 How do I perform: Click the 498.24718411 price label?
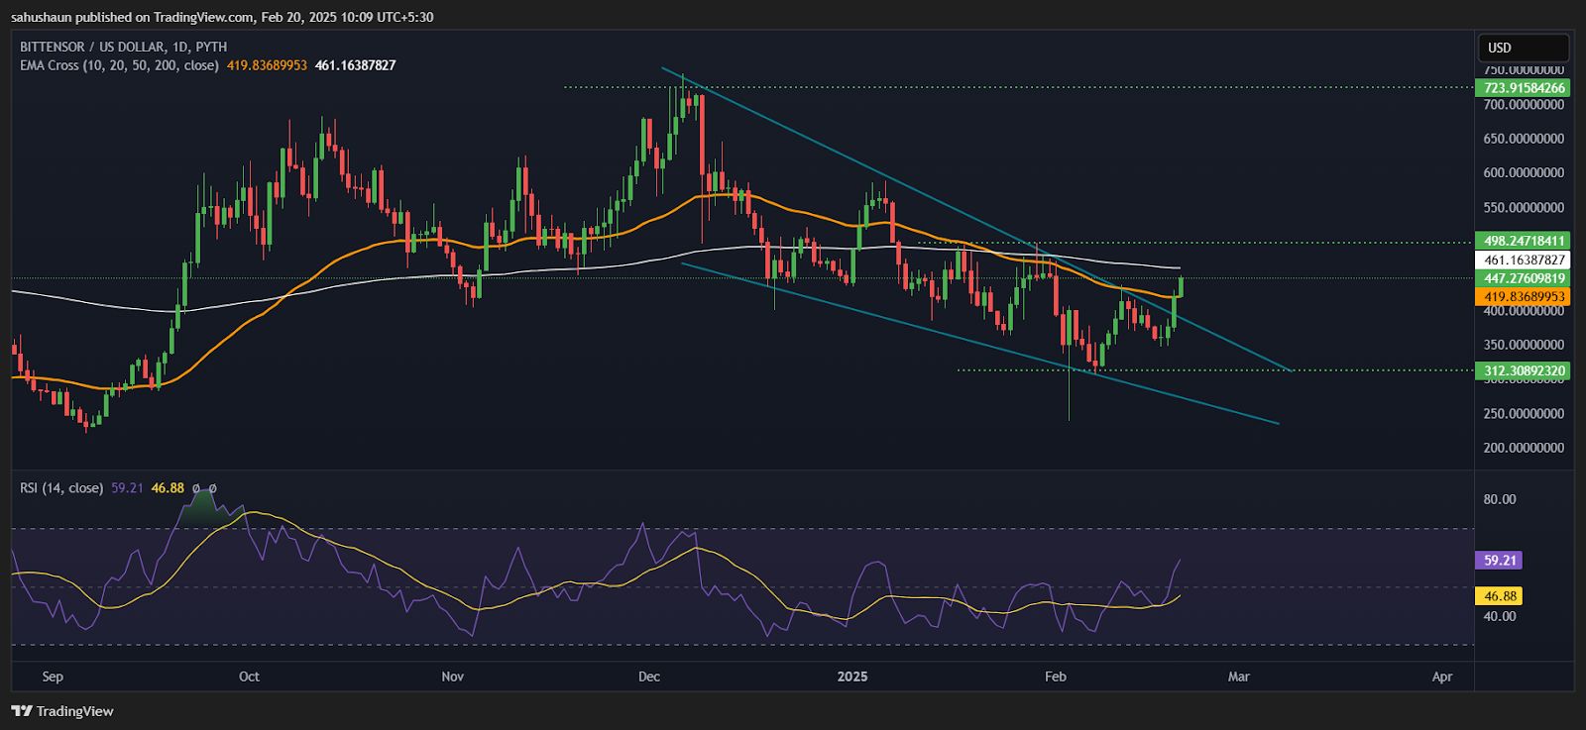[x=1524, y=241]
